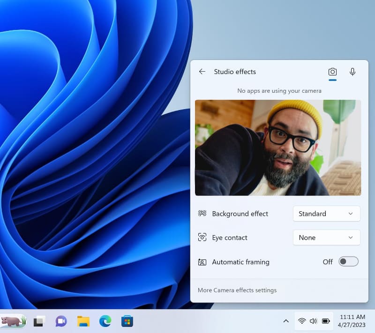This screenshot has height=333, width=375.
Task: Click the back arrow in Studio effects
Action: [202, 72]
